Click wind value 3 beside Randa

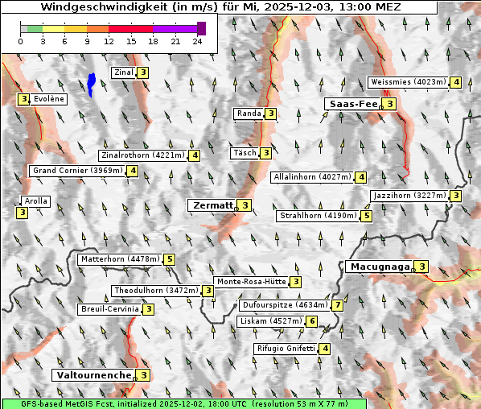coord(271,114)
